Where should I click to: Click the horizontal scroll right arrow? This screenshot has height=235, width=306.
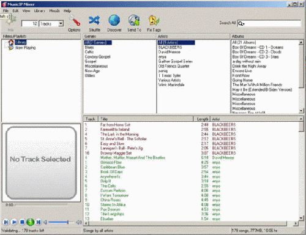[x=296, y=223]
